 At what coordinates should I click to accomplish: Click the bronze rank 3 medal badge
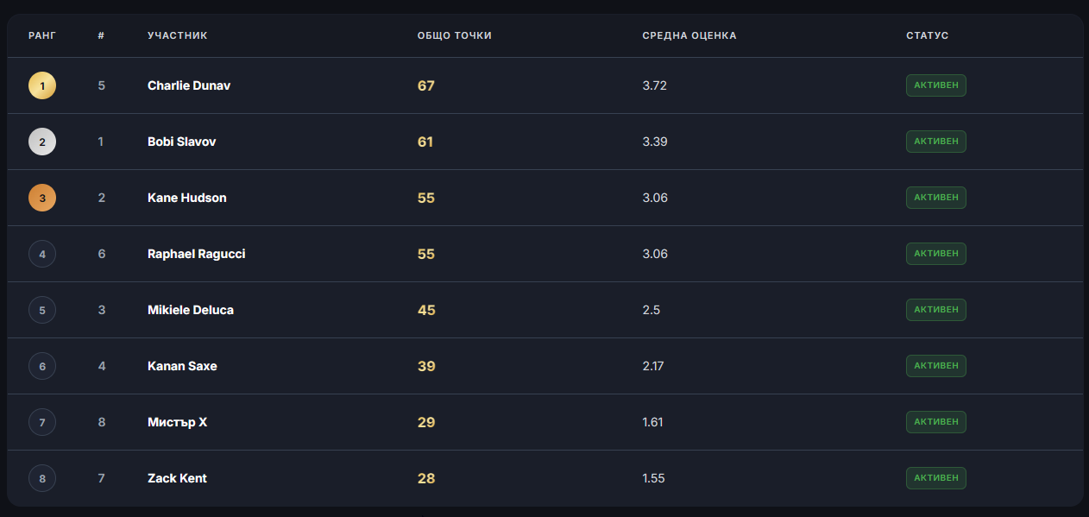point(42,198)
